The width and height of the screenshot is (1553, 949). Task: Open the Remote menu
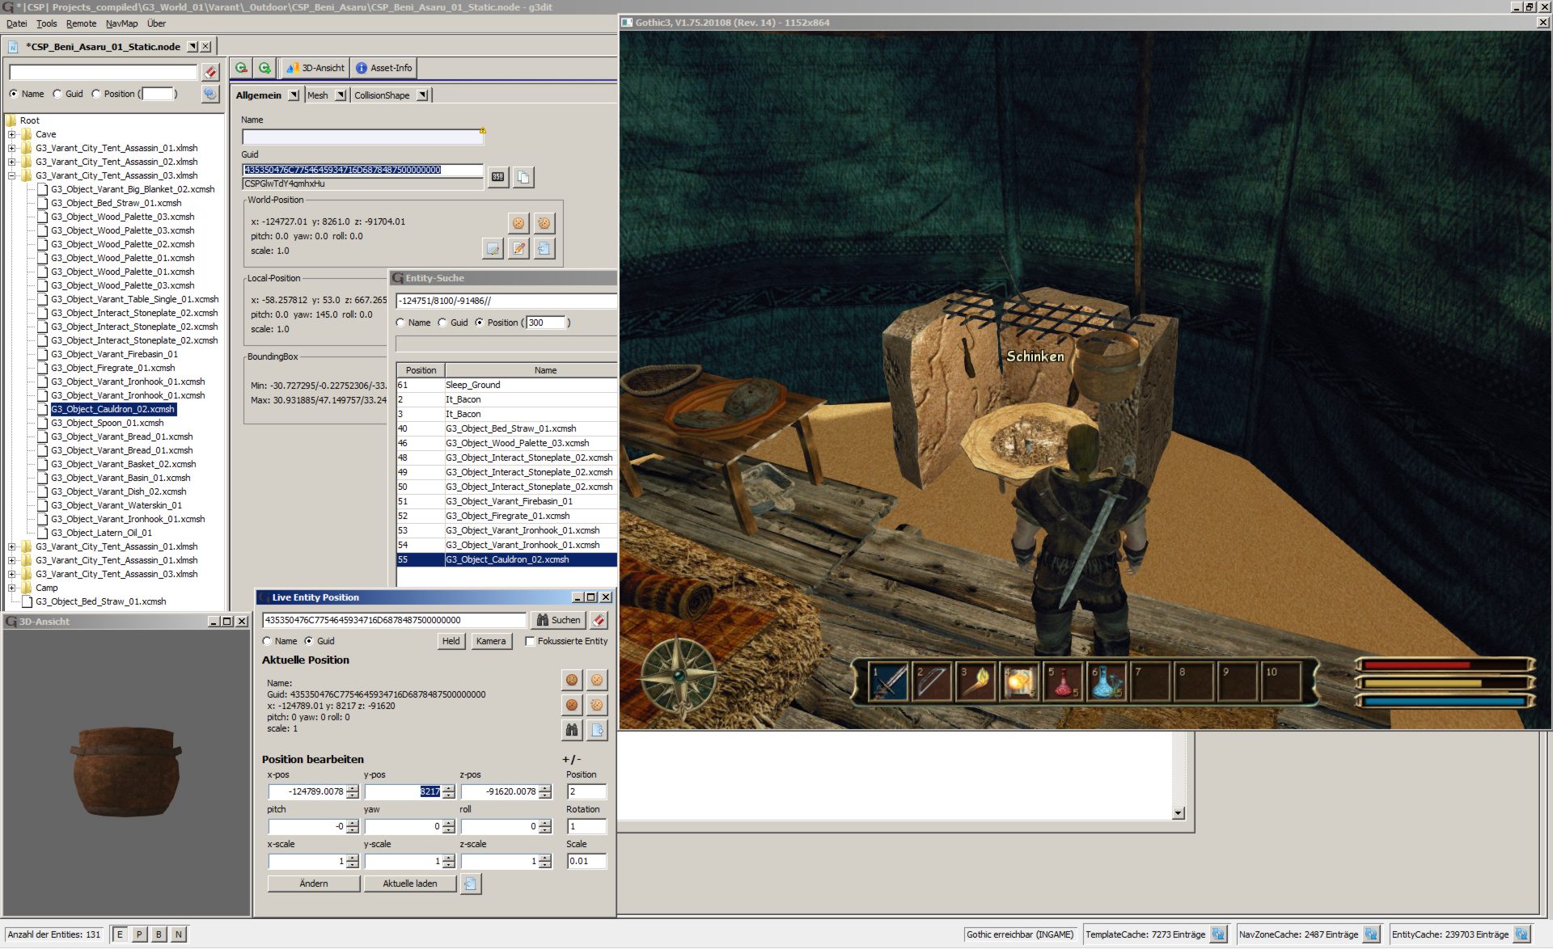click(81, 23)
